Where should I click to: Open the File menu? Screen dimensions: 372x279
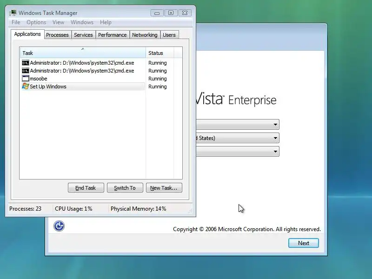click(x=16, y=22)
